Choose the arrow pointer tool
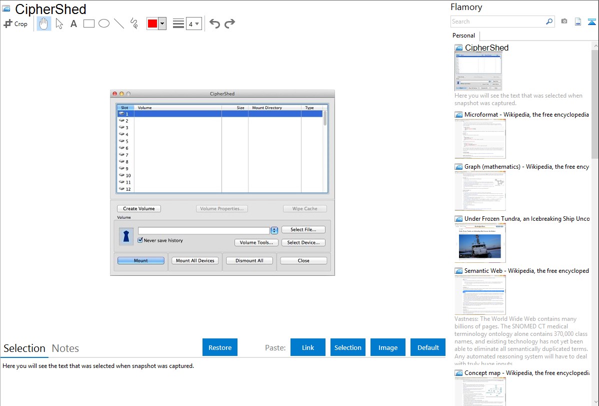 pyautogui.click(x=59, y=24)
